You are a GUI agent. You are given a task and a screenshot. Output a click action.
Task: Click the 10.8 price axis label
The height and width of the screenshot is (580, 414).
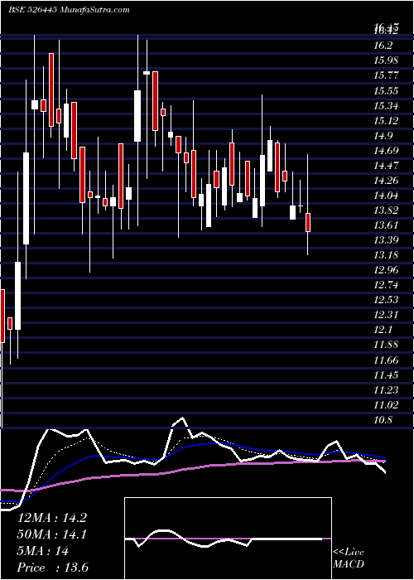[383, 420]
